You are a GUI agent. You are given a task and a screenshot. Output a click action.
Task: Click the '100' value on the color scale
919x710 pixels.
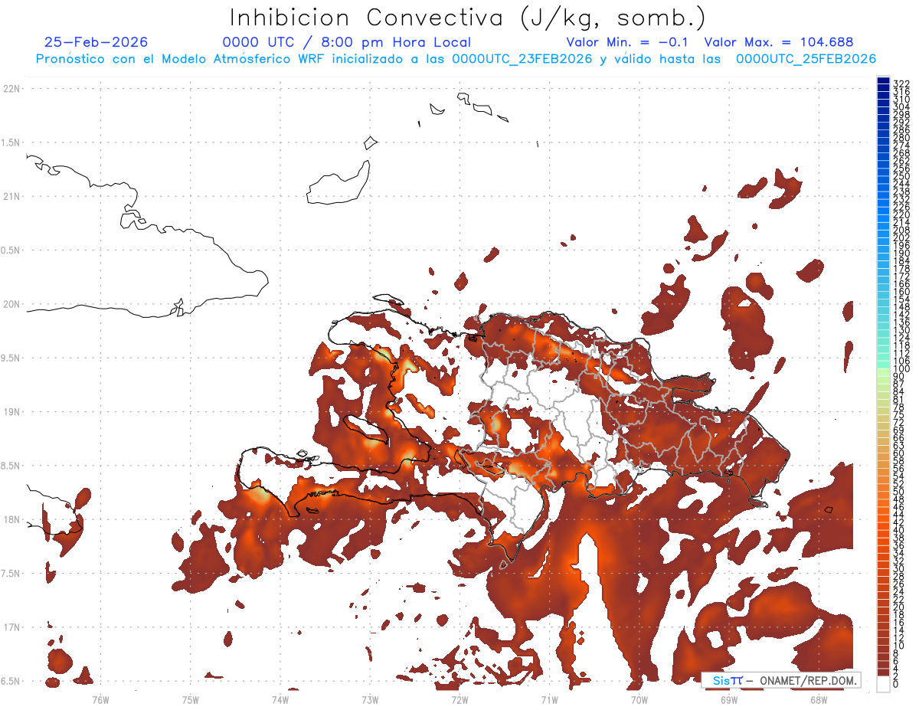pos(901,369)
